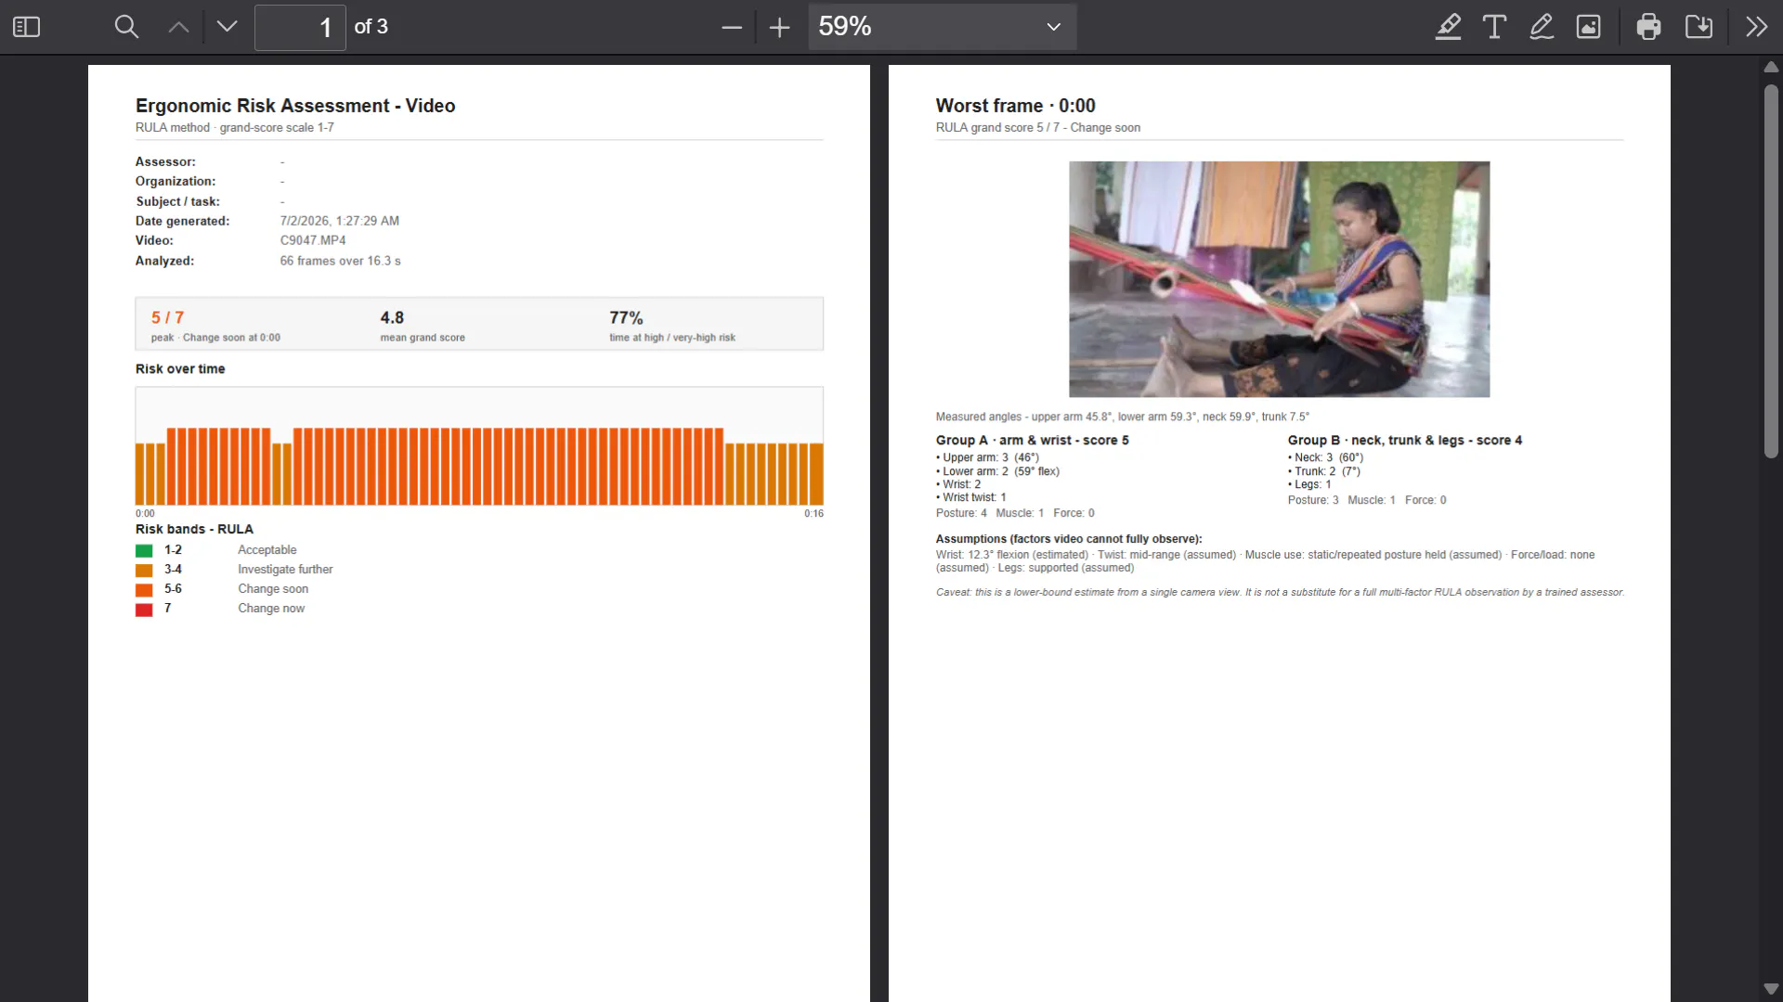Click the '4.8' mean grand score value
The width and height of the screenshot is (1783, 1002).
pos(392,317)
